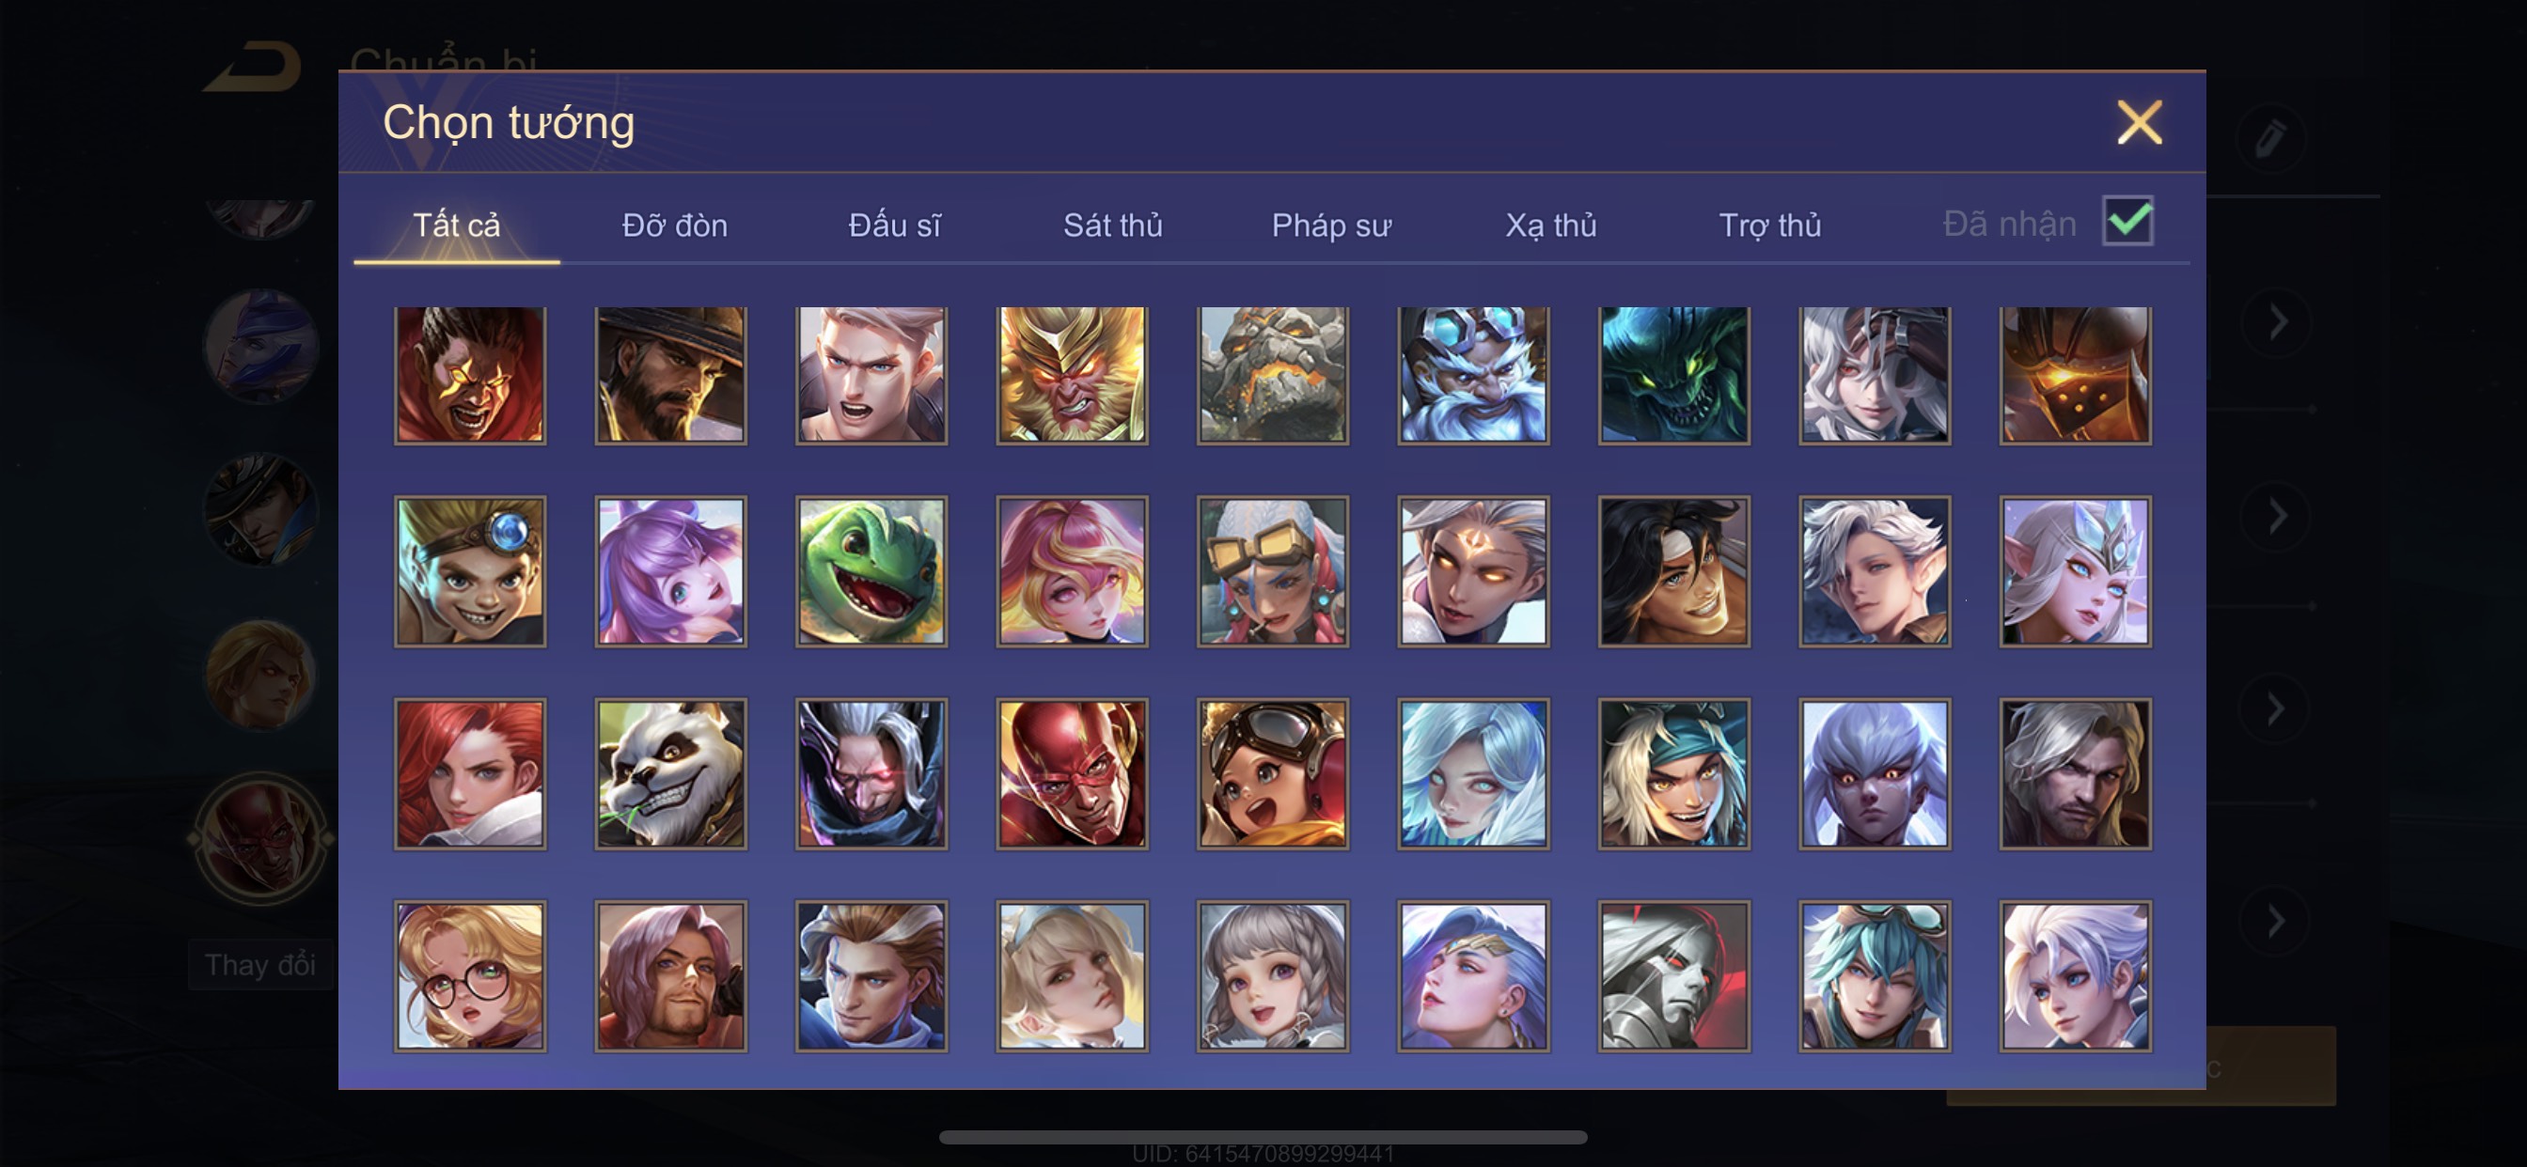The height and width of the screenshot is (1167, 2527).
Task: Open the Sát thủ tab
Action: tap(1112, 226)
